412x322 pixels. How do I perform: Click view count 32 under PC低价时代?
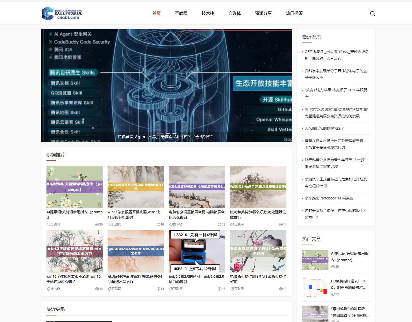click(x=335, y=294)
